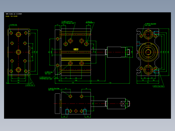Select the '17' dimension above front view
The width and height of the screenshot is (175, 131).
pos(58,25)
